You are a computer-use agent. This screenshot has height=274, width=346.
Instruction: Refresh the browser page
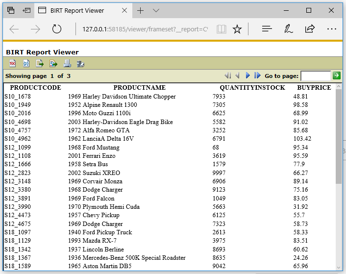(57, 29)
